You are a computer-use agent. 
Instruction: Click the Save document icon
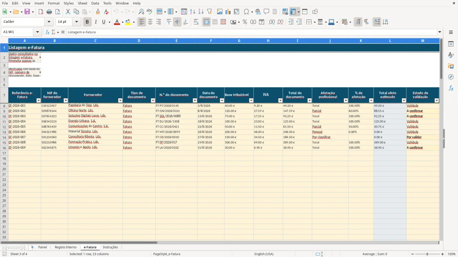tap(27, 12)
